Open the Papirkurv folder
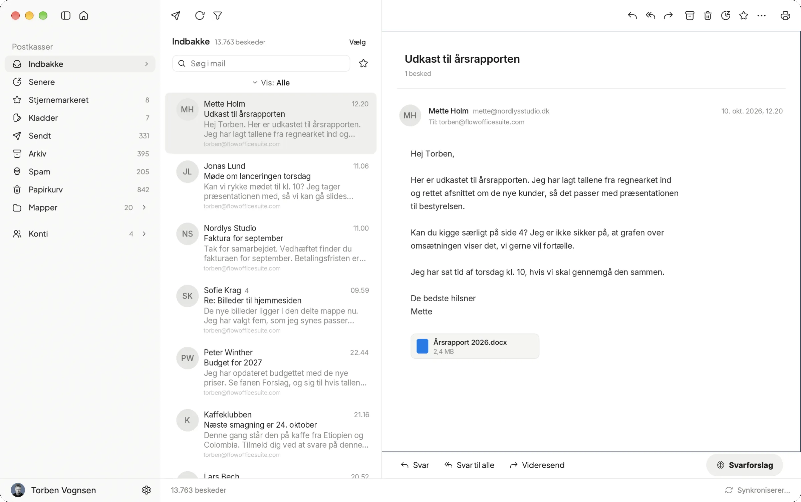This screenshot has height=502, width=801. [80, 189]
